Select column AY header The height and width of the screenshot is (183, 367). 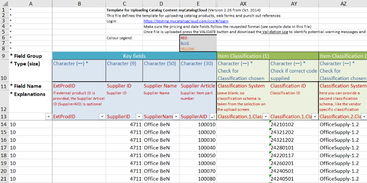tap(293, 4)
